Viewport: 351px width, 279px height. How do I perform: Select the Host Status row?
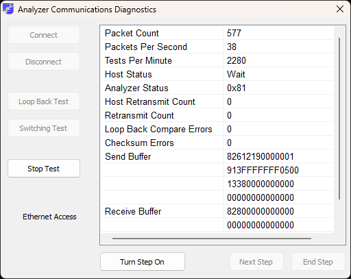[217, 74]
